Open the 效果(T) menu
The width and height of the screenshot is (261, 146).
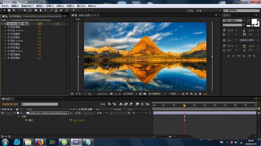coord(50,6)
